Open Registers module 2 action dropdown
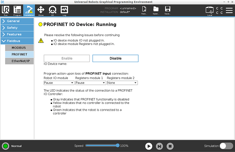 click(x=122, y=83)
